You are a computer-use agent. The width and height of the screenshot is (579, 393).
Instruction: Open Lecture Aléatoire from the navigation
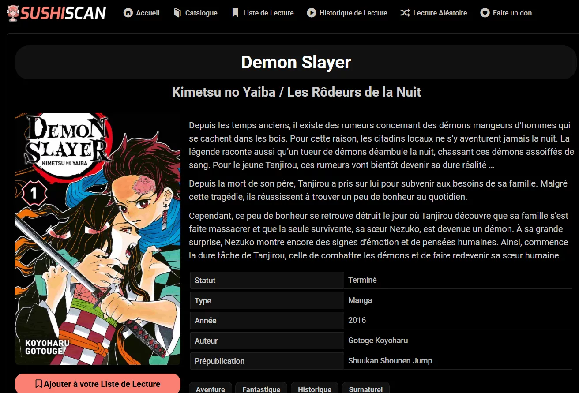[434, 13]
